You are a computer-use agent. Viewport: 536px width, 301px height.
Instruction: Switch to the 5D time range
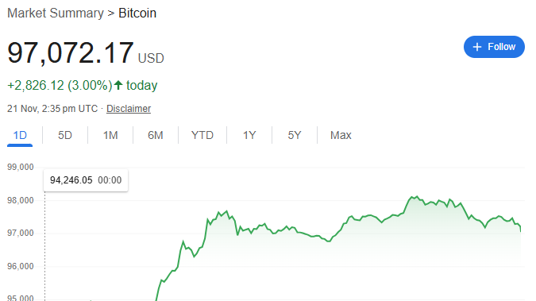click(65, 135)
